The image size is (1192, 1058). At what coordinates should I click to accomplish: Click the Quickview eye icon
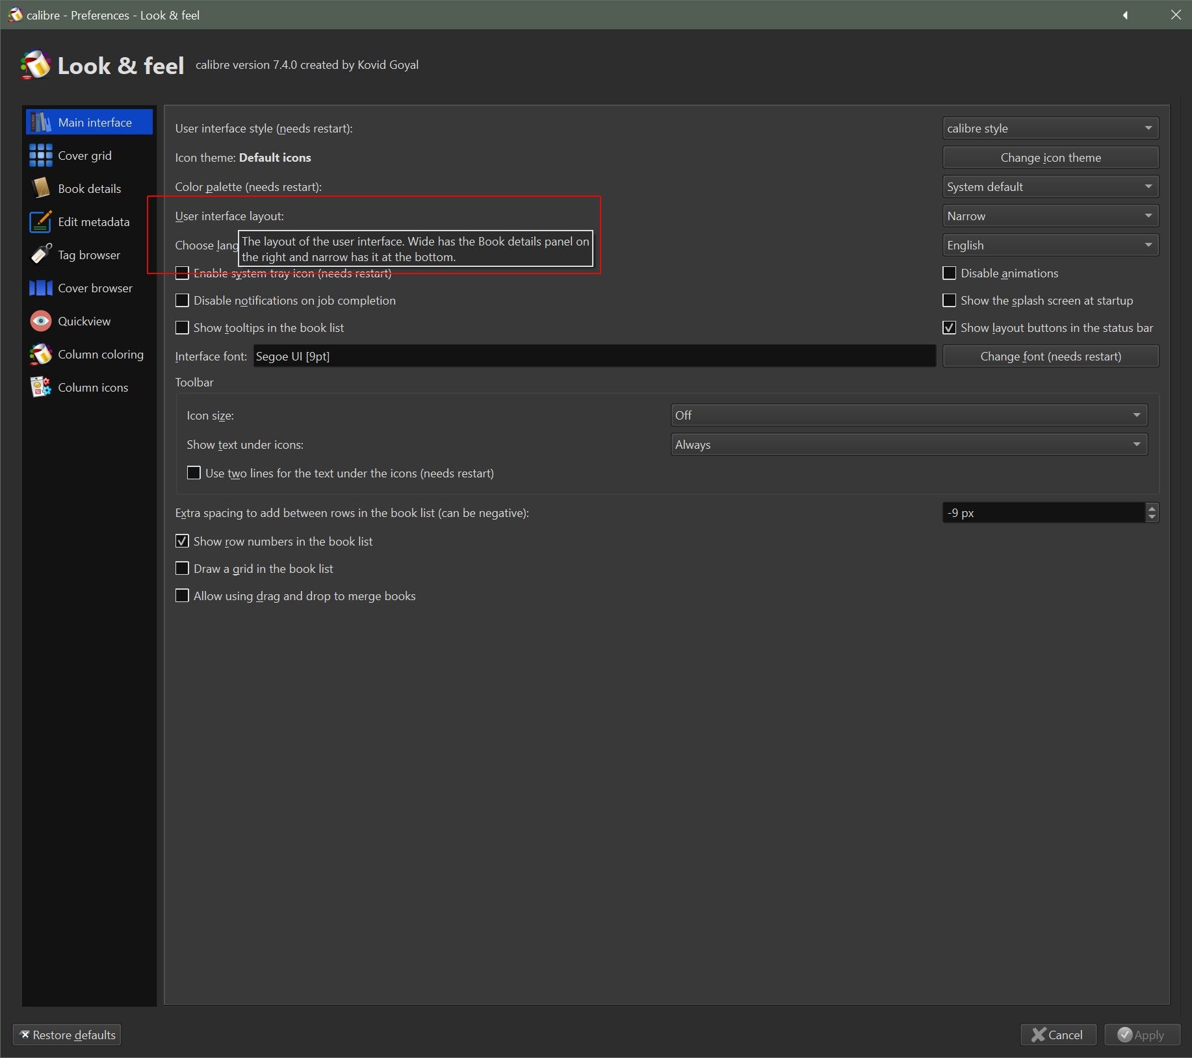41,321
